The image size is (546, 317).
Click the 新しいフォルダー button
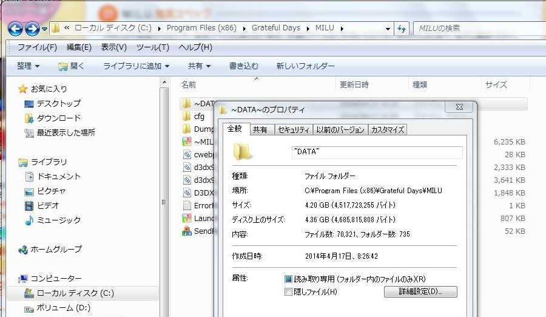305,66
